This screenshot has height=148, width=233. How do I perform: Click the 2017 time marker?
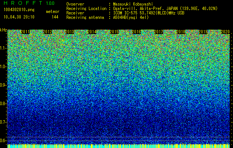pyautogui.click(x=159, y=32)
